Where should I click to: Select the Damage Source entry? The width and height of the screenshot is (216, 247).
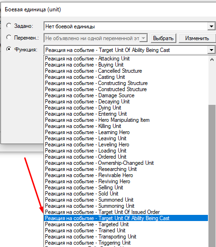point(126,95)
